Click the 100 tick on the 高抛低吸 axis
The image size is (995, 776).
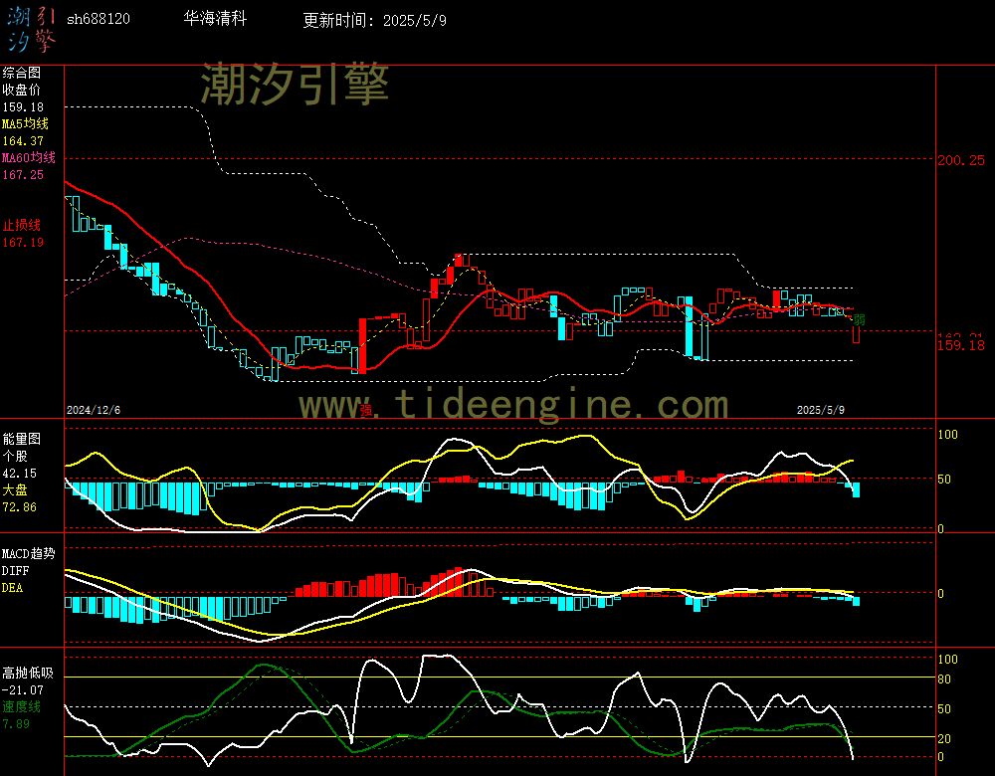tap(947, 660)
